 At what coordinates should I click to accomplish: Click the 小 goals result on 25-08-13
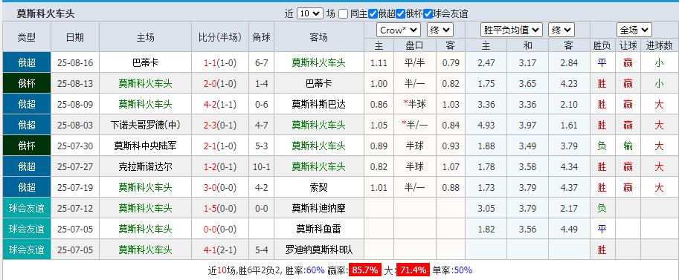click(659, 83)
